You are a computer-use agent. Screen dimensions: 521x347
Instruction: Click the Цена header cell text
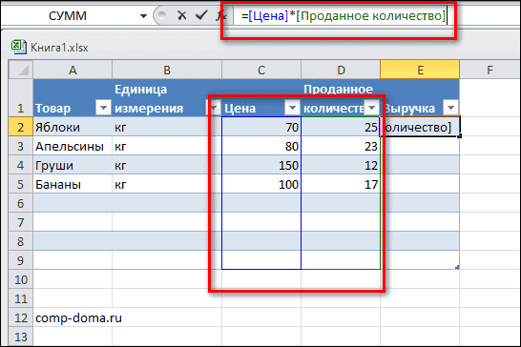240,109
